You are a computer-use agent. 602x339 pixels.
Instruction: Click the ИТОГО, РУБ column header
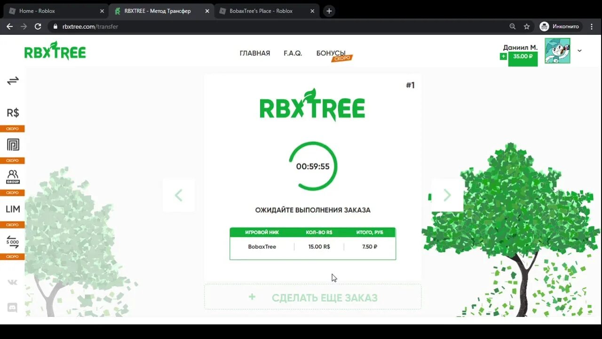tap(370, 232)
